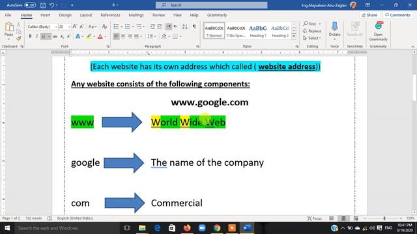Image resolution: width=417 pixels, height=234 pixels.
Task: Center align the text
Action: point(123,36)
